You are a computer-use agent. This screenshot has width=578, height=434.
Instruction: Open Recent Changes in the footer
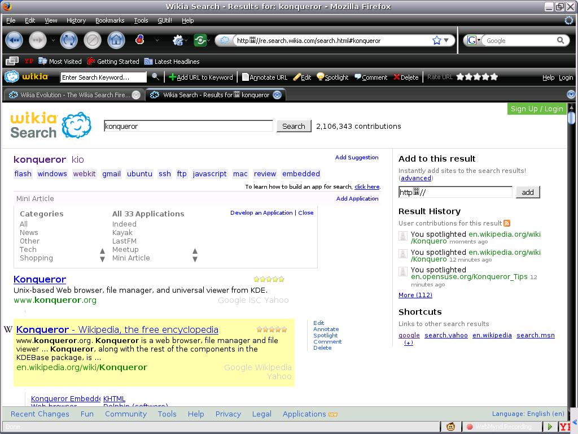[x=40, y=414]
